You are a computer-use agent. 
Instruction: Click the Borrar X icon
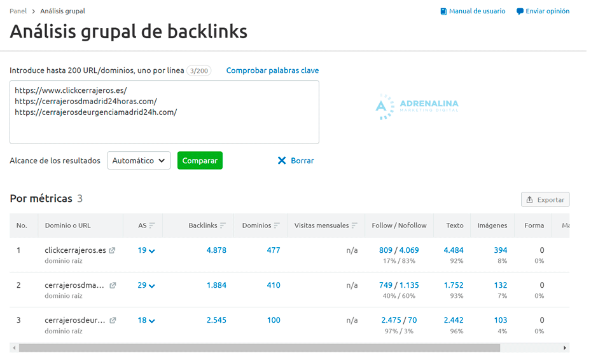[x=282, y=161]
